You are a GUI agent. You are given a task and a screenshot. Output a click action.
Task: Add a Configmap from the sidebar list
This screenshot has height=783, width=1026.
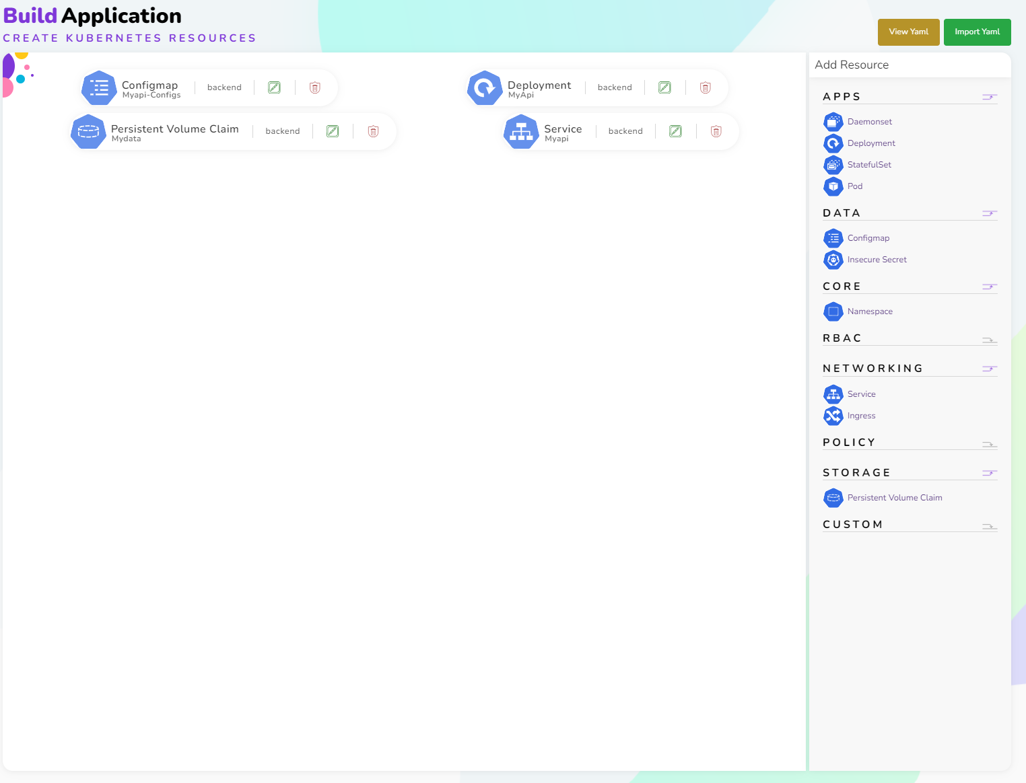(x=868, y=238)
